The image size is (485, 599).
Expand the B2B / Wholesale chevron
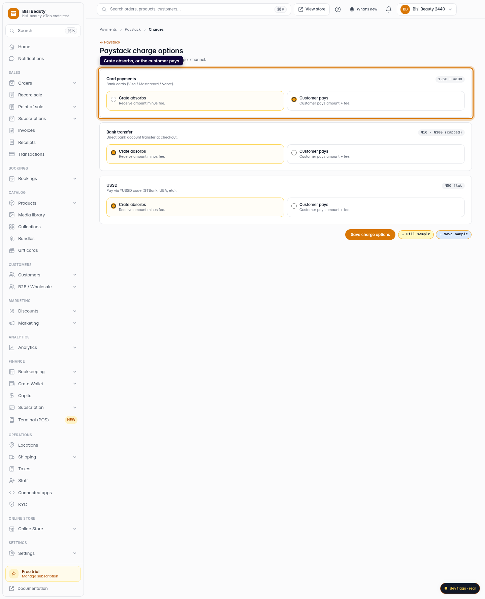point(75,287)
